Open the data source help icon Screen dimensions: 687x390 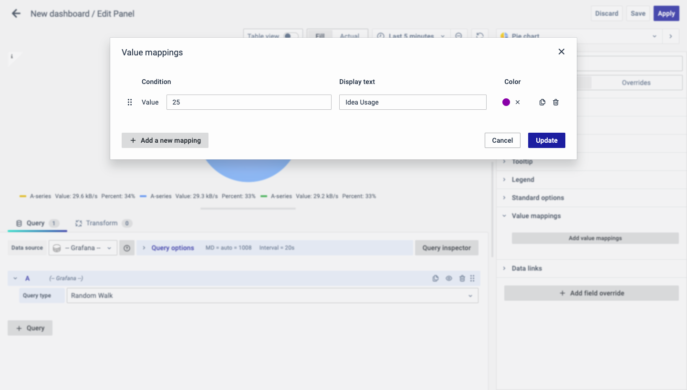pyautogui.click(x=127, y=248)
